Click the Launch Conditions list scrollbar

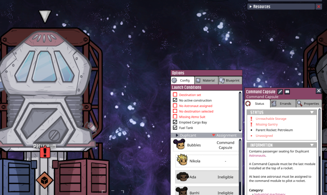coord(240,111)
